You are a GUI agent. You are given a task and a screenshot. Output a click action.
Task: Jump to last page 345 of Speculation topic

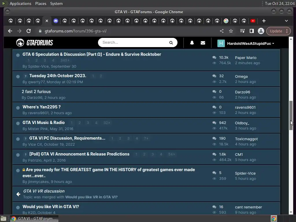[65, 60]
